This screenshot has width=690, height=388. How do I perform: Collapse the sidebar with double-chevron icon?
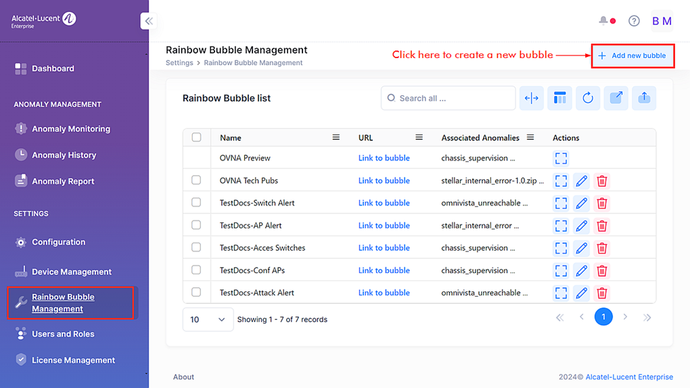point(149,21)
